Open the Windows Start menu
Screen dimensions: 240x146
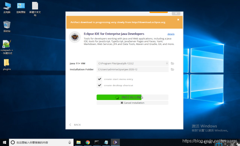(5, 142)
